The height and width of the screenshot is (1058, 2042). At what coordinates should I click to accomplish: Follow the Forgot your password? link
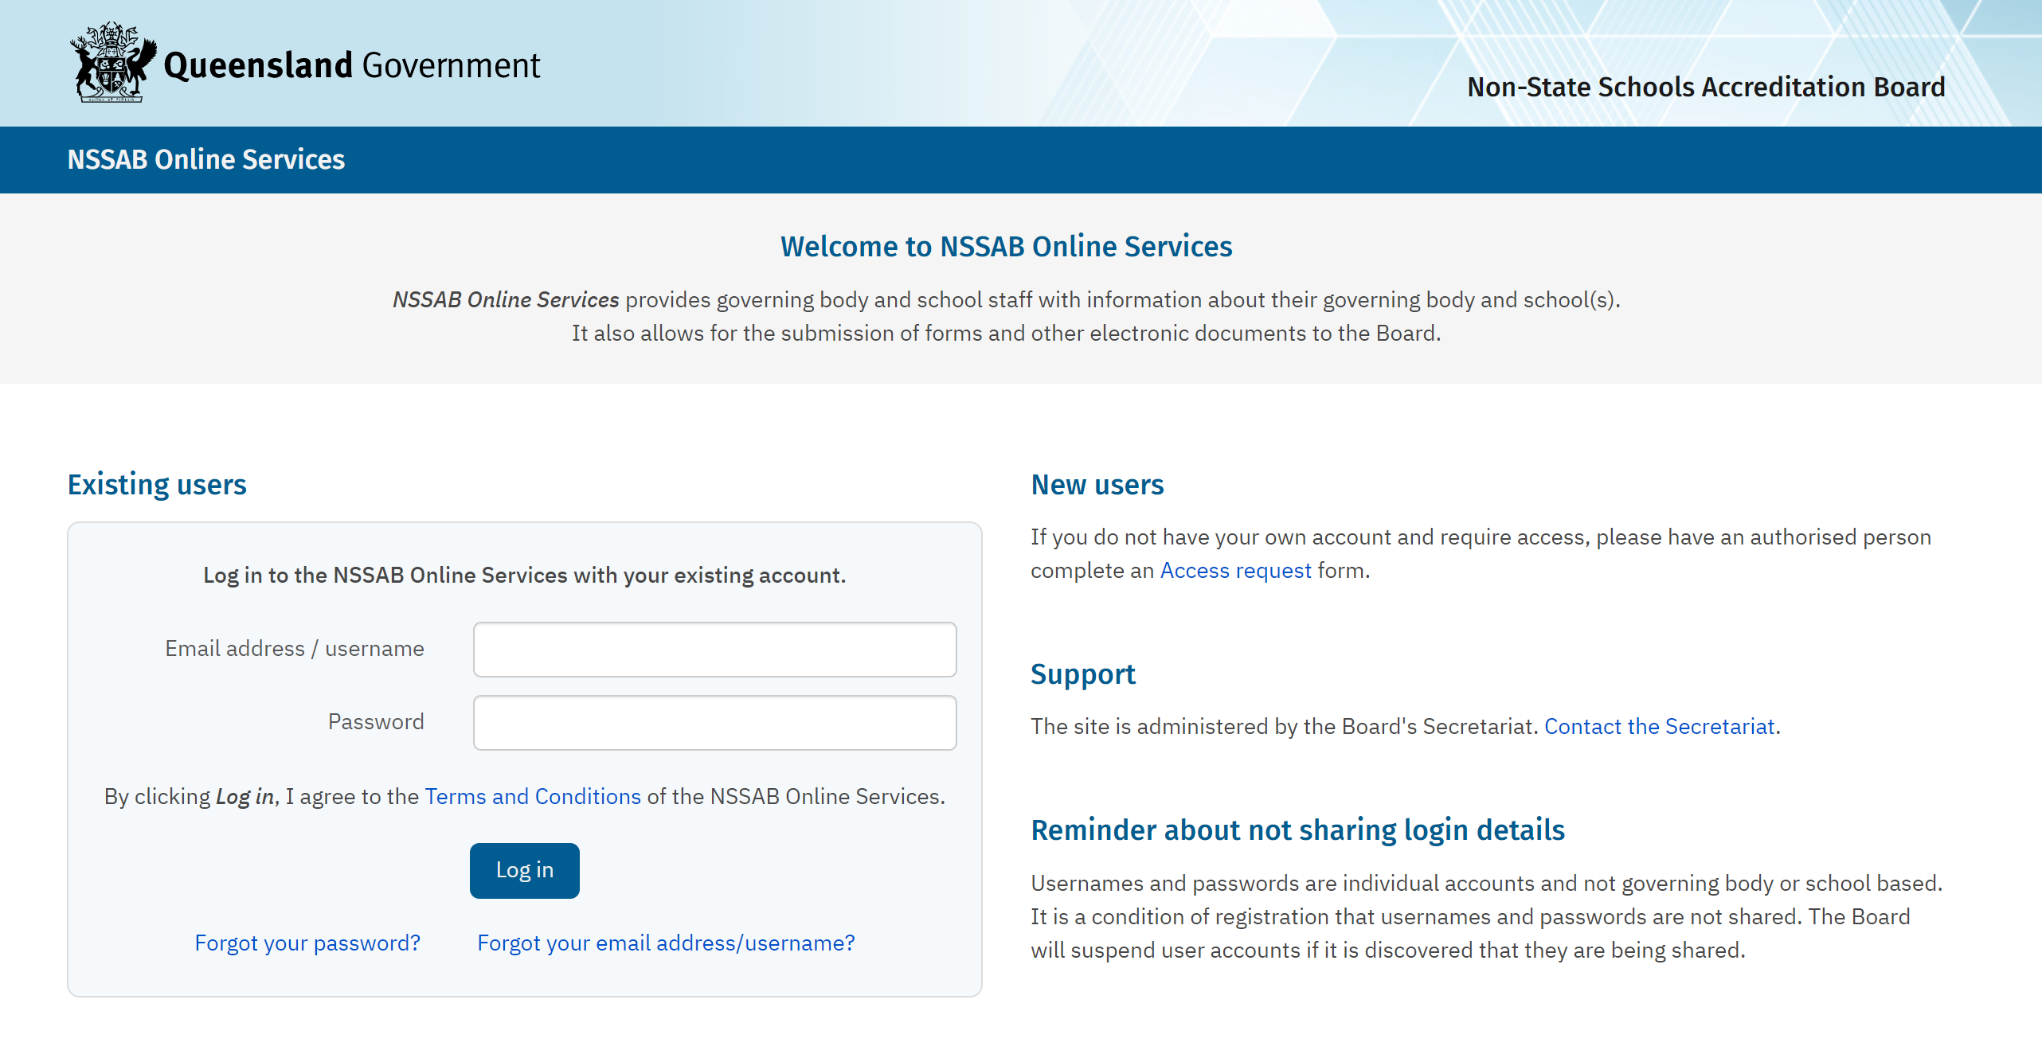[x=307, y=943]
